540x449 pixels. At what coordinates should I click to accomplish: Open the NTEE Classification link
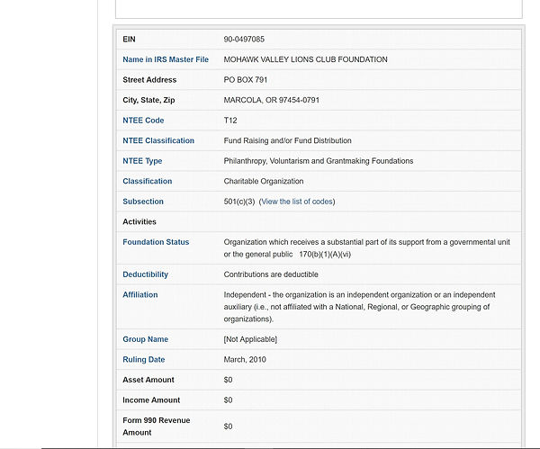(x=158, y=141)
